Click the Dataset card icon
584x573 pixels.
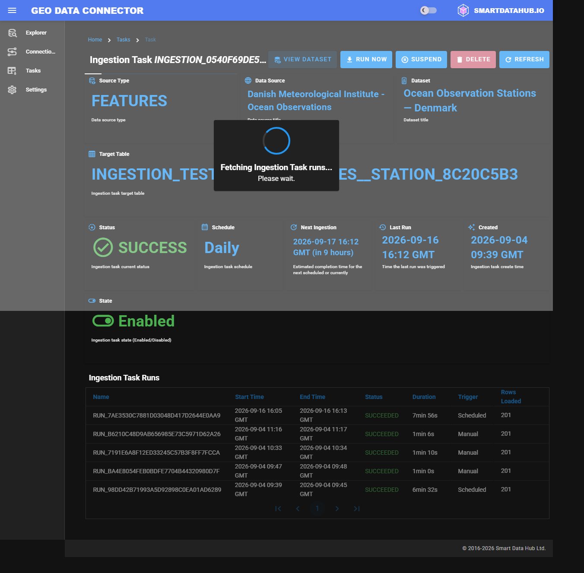404,81
